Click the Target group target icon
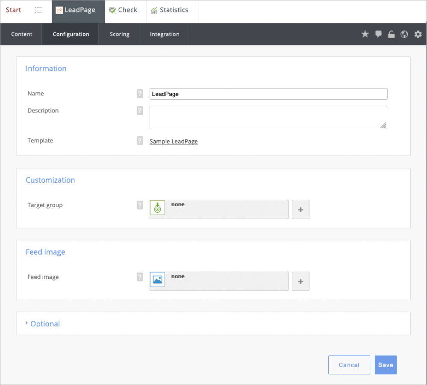This screenshot has width=427, height=385. coord(157,207)
